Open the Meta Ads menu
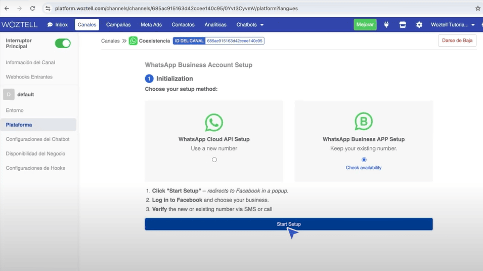The height and width of the screenshot is (271, 483). coord(151,25)
